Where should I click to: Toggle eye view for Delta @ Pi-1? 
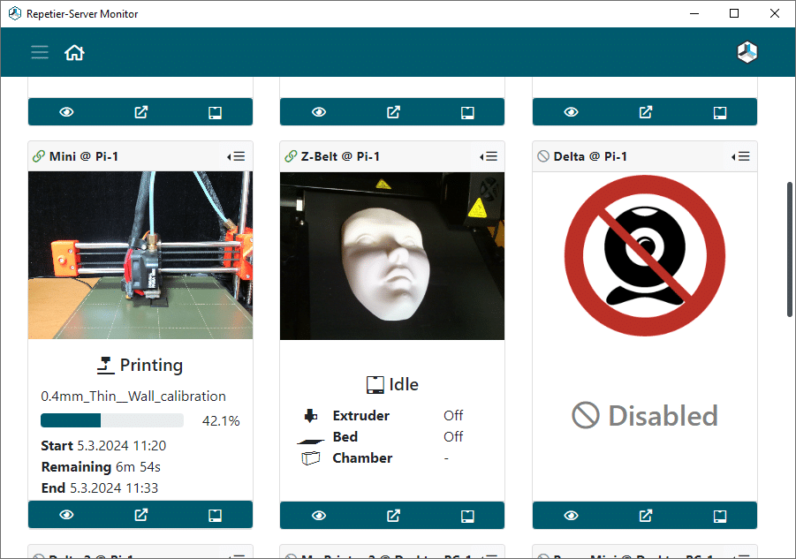coord(571,516)
